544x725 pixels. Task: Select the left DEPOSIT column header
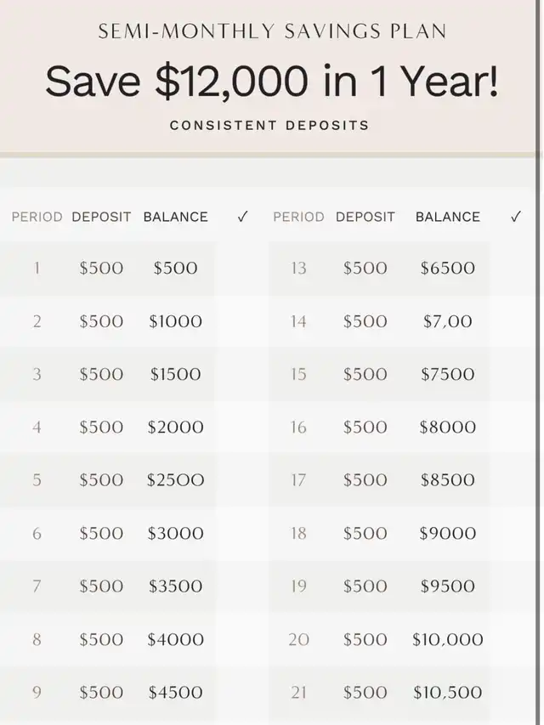pos(101,217)
